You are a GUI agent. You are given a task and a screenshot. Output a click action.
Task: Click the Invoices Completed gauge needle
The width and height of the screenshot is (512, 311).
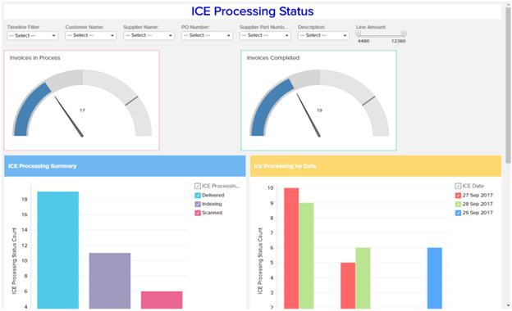pyautogui.click(x=309, y=115)
